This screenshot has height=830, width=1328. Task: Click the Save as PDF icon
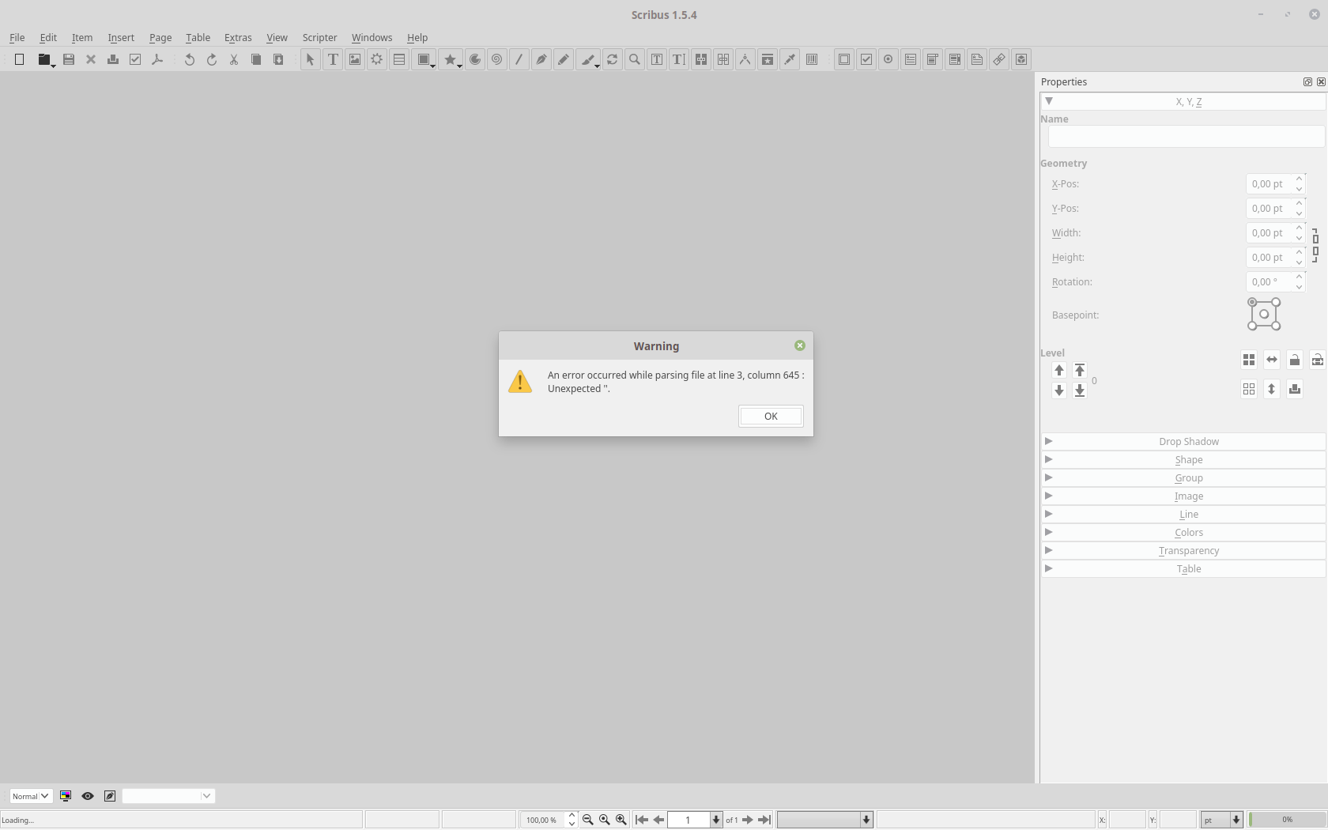coord(157,59)
